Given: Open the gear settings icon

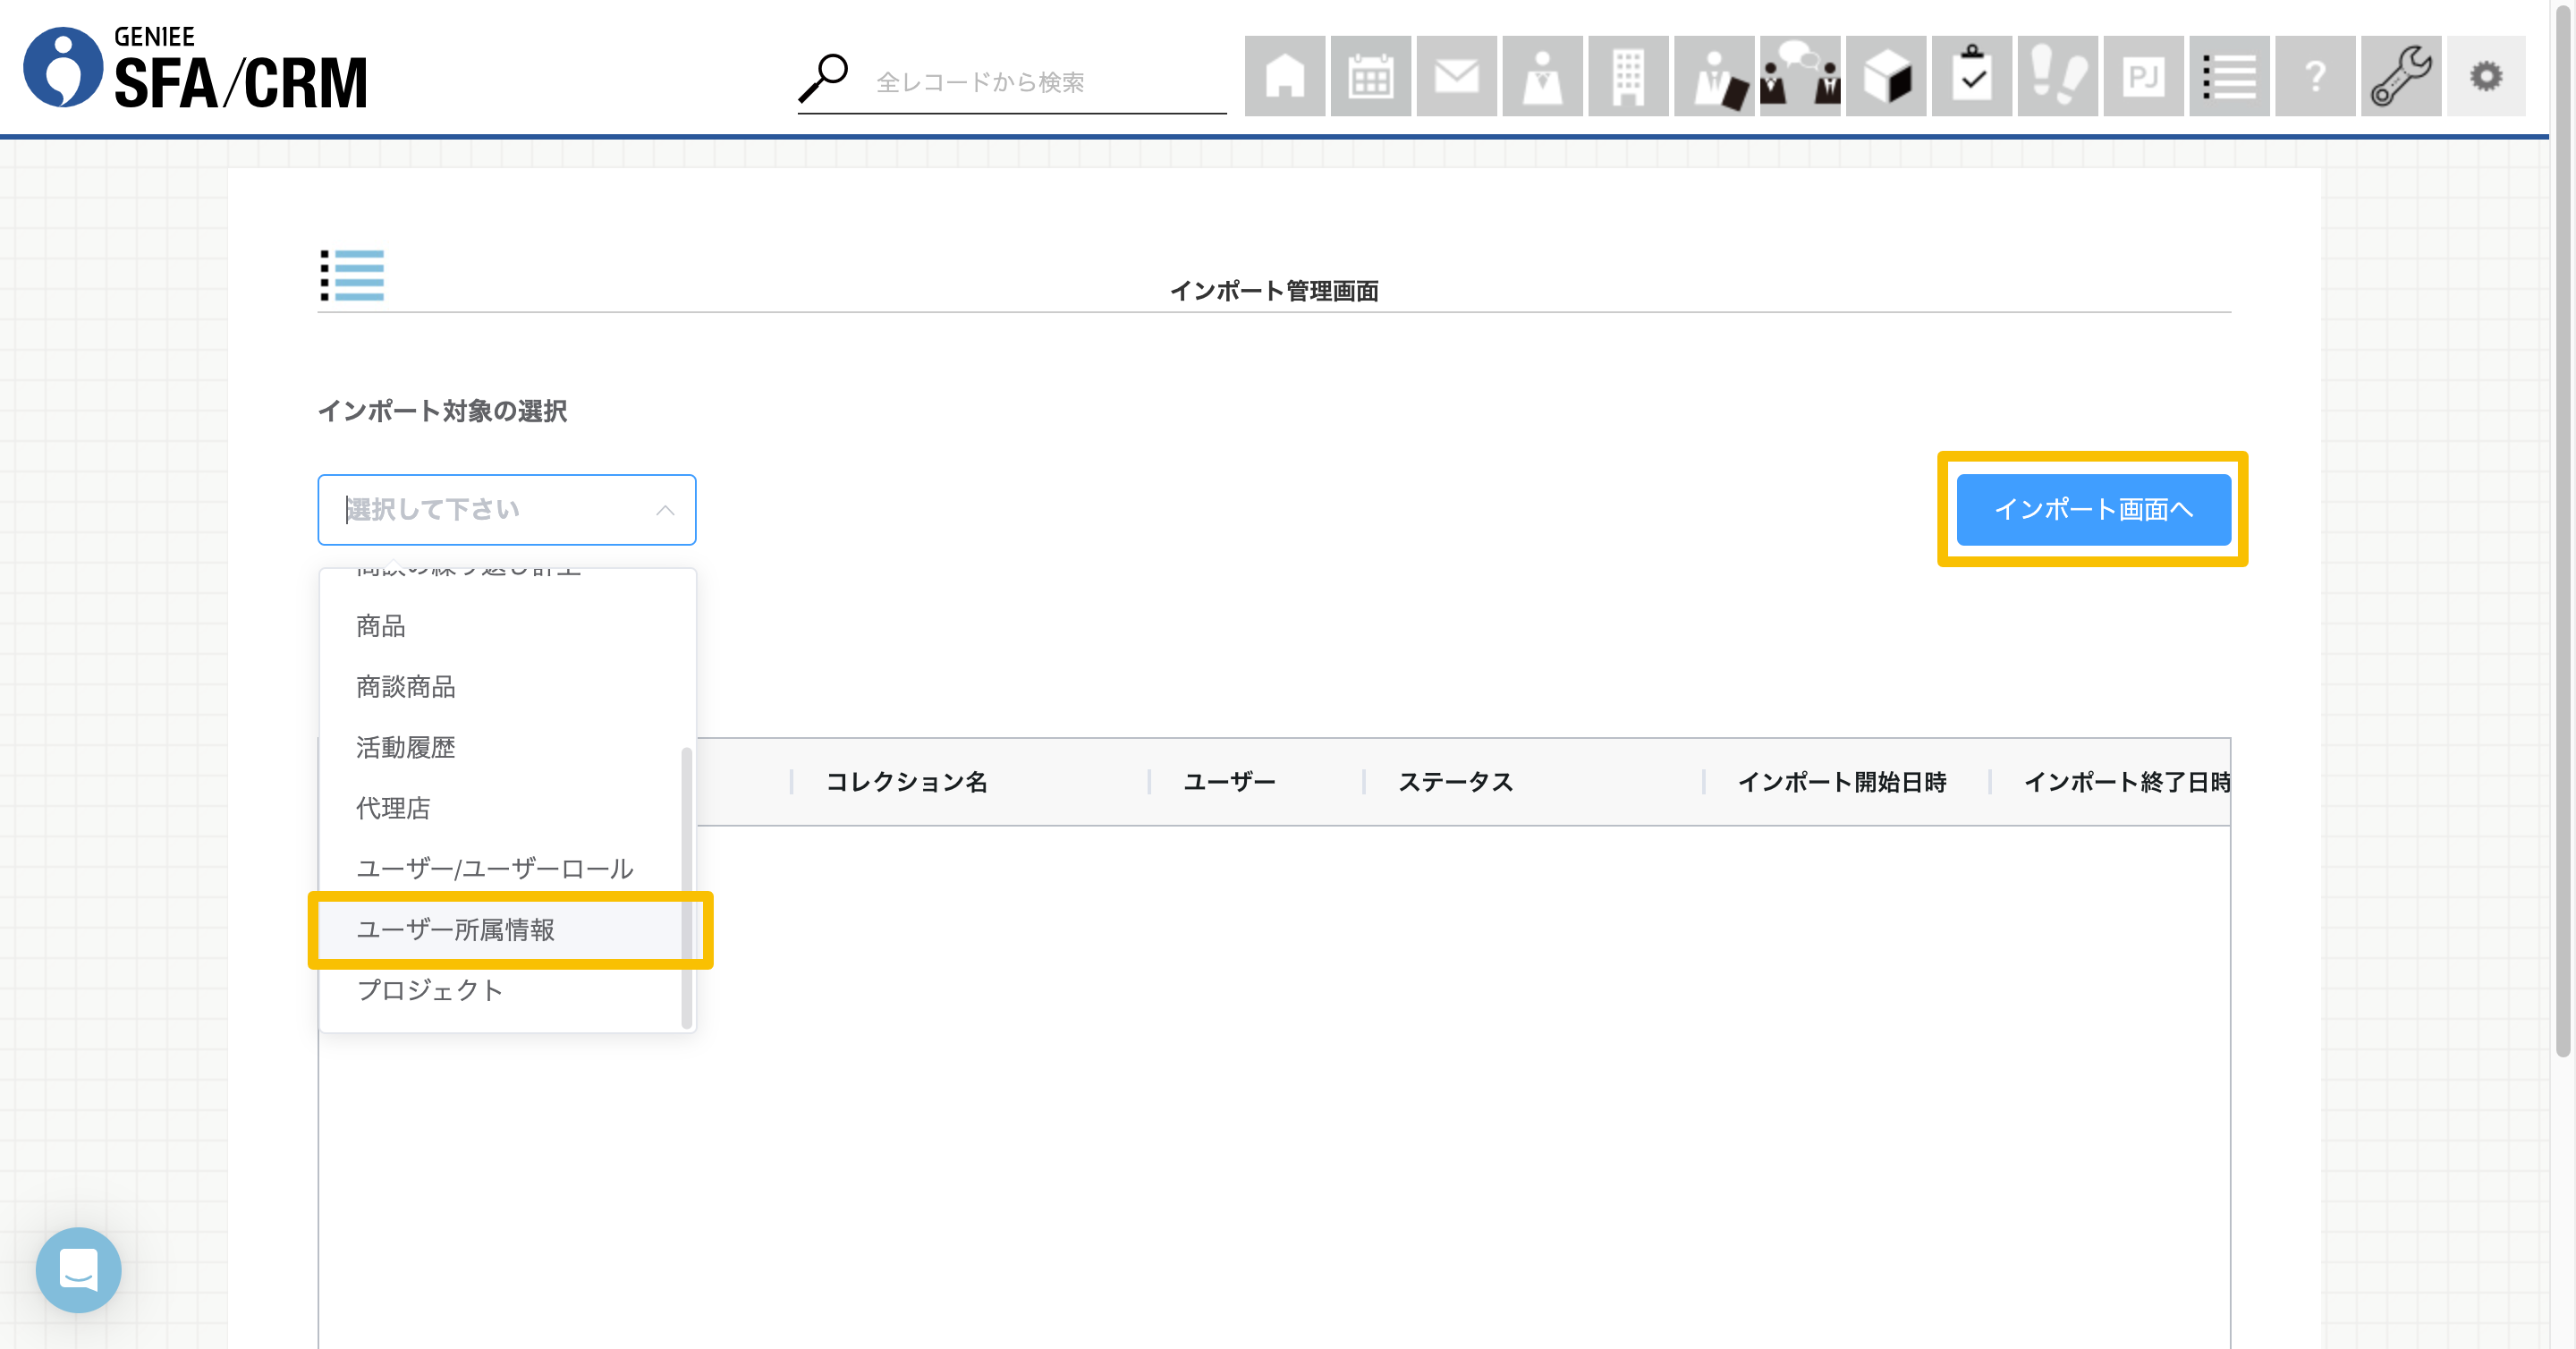Looking at the screenshot, I should (x=2487, y=76).
